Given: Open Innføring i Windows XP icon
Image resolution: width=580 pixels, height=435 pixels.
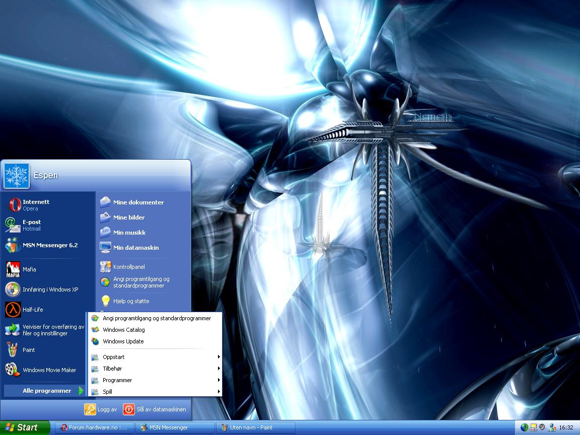Looking at the screenshot, I should pos(13,289).
